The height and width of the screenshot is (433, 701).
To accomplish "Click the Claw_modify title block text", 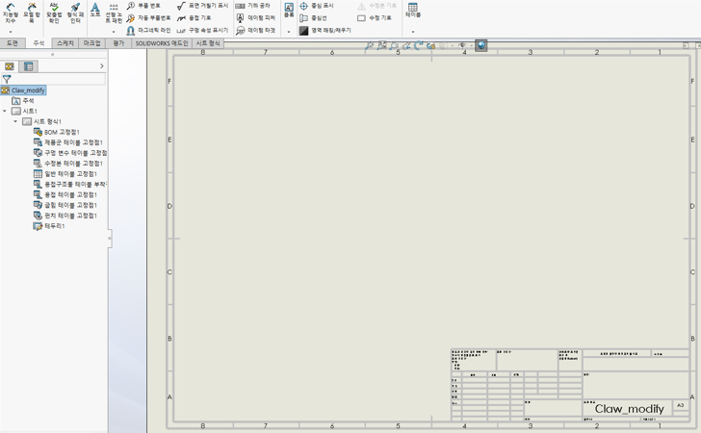I will click(629, 408).
